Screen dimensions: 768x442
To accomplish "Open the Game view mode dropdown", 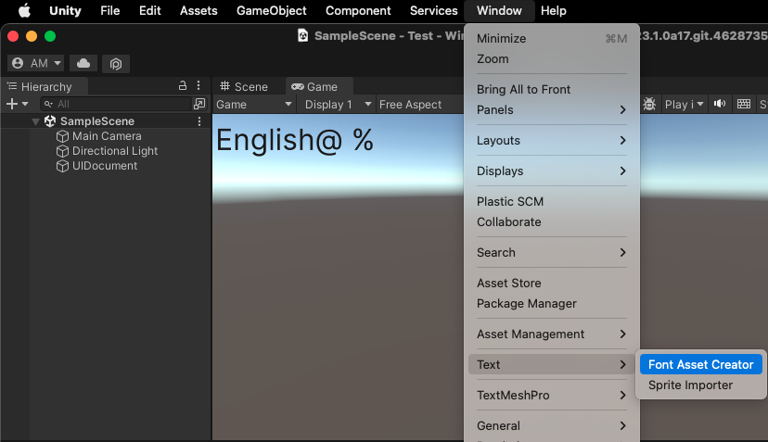I will coord(254,105).
